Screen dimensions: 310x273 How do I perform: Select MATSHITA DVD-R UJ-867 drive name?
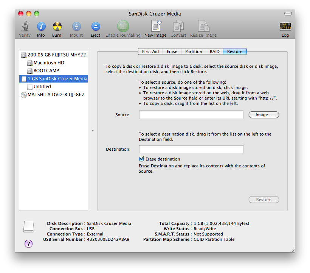56,95
